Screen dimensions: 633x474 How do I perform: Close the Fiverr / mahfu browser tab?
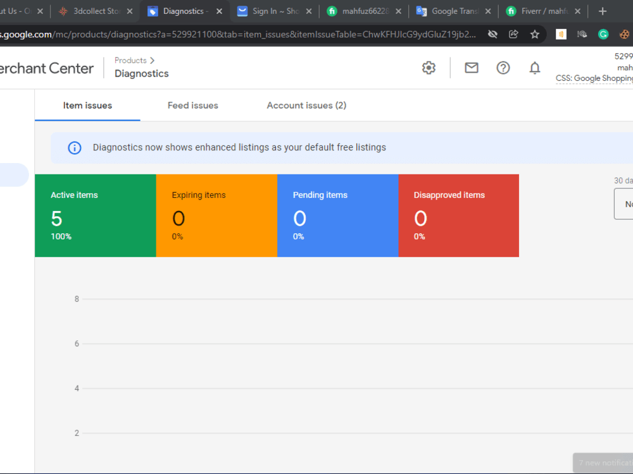(x=578, y=11)
